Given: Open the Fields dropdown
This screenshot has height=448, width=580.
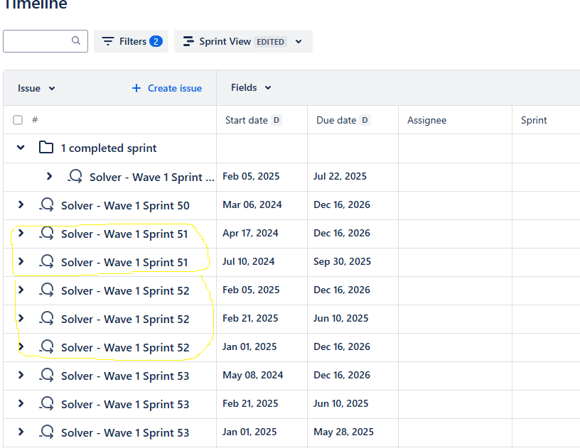Looking at the screenshot, I should [250, 87].
